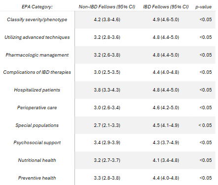The width and height of the screenshot is (218, 185).
Task: Select the value '4.3 (3.7-4.9)' cell
Action: pos(166,143)
